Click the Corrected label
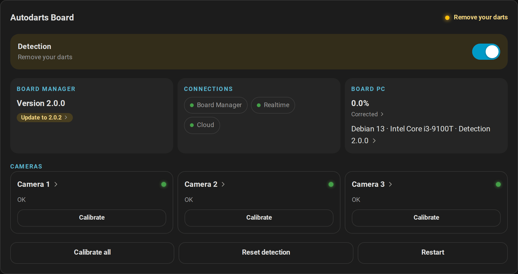Screen dimensions: 518x274 point(364,114)
